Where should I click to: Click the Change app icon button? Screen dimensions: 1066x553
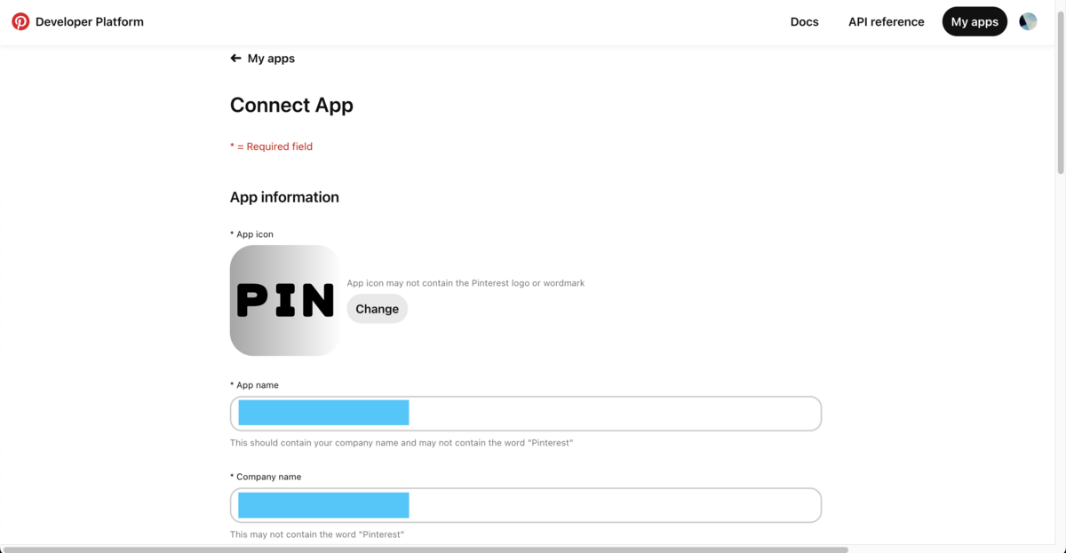[x=377, y=309]
